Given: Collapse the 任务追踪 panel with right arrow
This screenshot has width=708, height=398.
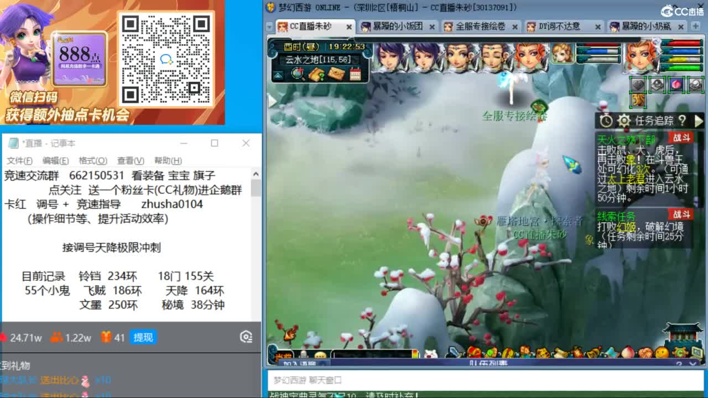Looking at the screenshot, I should (698, 120).
